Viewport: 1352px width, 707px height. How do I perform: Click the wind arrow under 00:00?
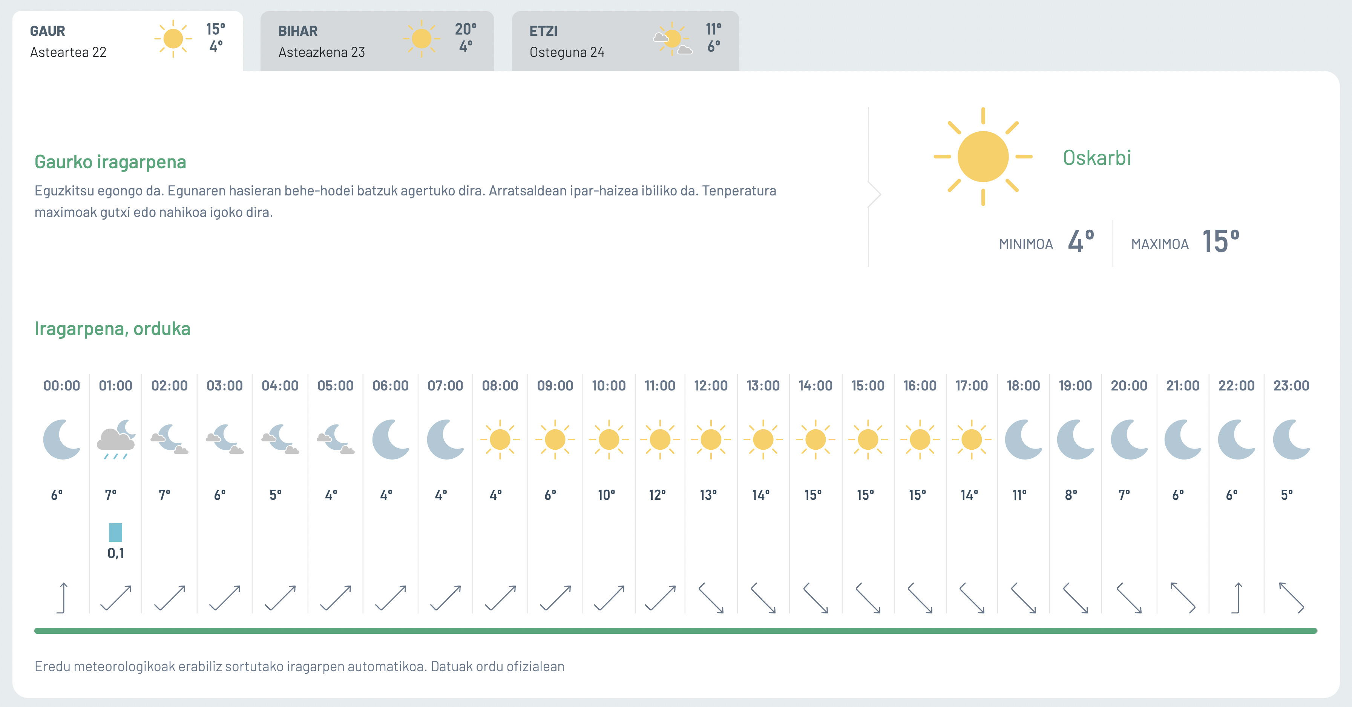(x=63, y=598)
